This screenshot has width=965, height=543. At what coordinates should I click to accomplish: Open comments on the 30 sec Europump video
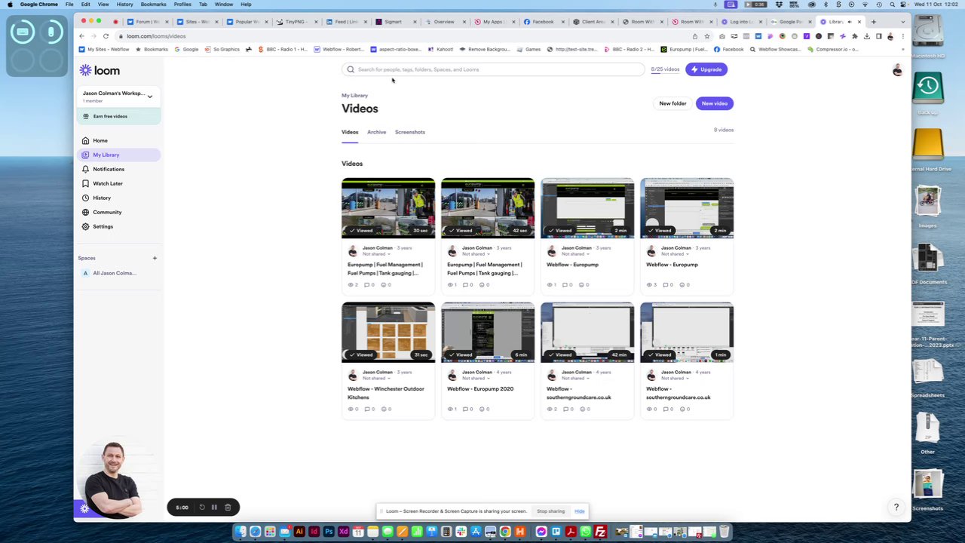pyautogui.click(x=369, y=285)
